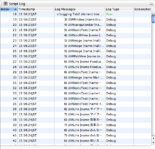Click the Screenshot column header
The image size is (155, 149).
coord(142,9)
